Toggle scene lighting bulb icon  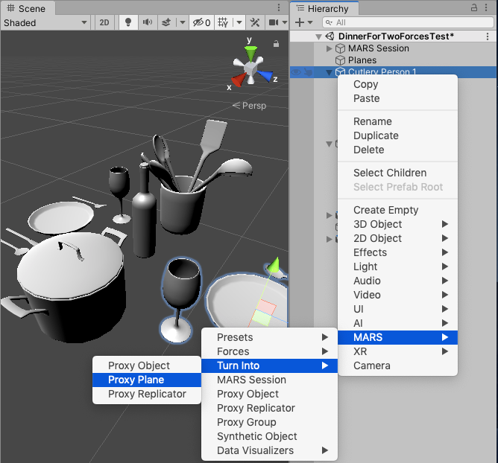[128, 22]
